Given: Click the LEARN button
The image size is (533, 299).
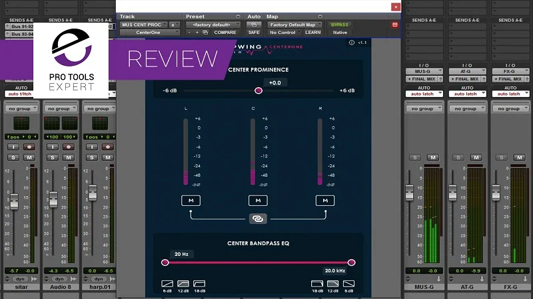Looking at the screenshot, I should tap(312, 33).
